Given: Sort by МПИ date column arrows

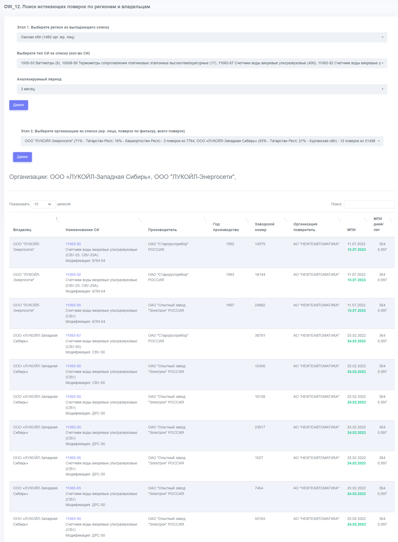Looking at the screenshot, I should [x=366, y=220].
